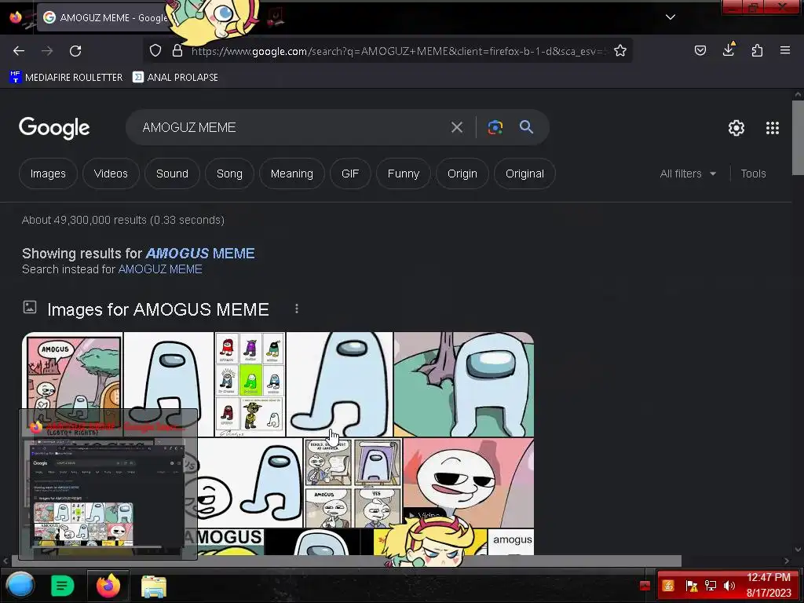Open the four-panel amogus comic thumbnail
This screenshot has width=804, height=603.
[353, 483]
